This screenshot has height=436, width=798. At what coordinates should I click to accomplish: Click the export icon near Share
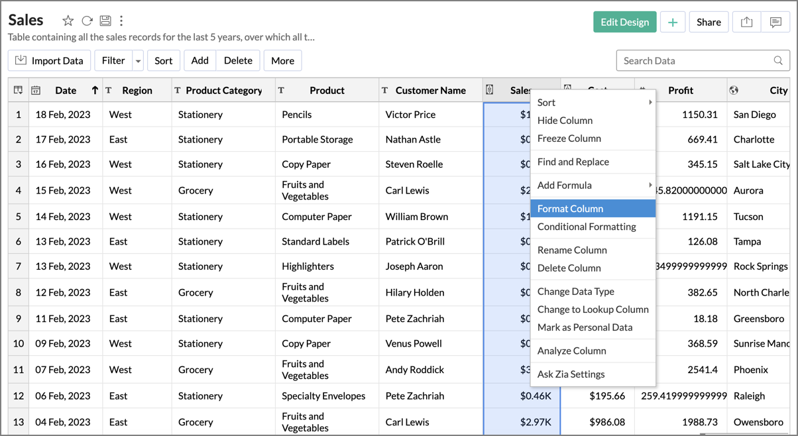point(746,21)
